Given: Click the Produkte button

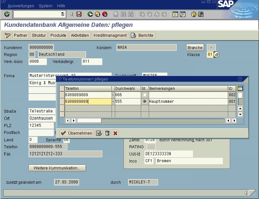Looking at the screenshot, I should pyautogui.click(x=58, y=35).
